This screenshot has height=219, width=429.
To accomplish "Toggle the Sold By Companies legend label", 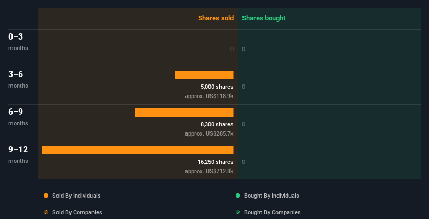I will pos(77,212).
